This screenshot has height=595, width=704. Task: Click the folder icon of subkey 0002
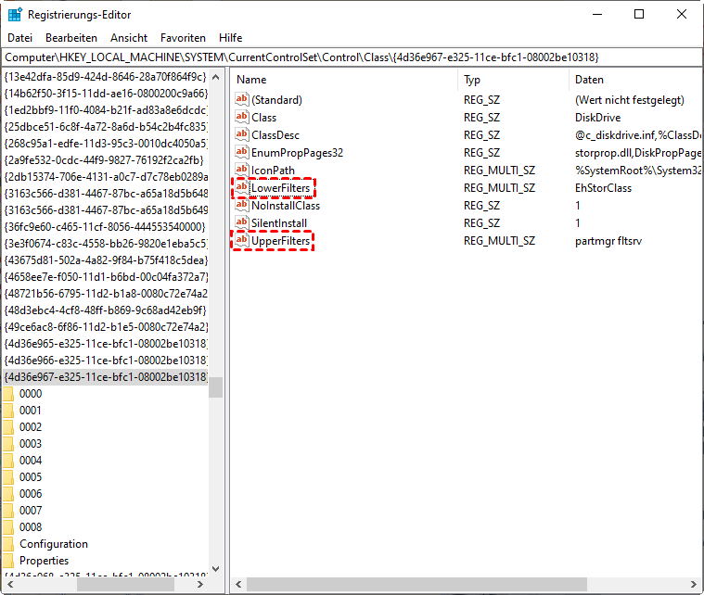(8, 426)
